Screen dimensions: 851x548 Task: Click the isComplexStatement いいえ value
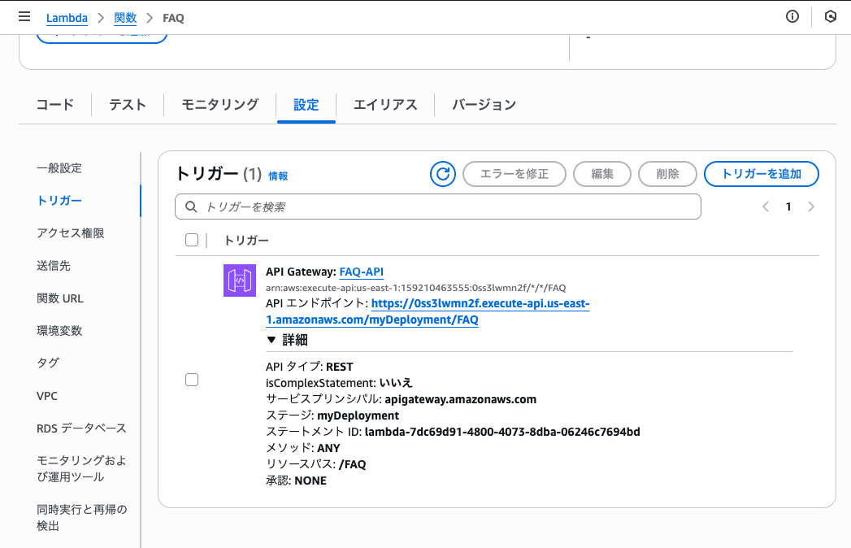[x=396, y=383]
